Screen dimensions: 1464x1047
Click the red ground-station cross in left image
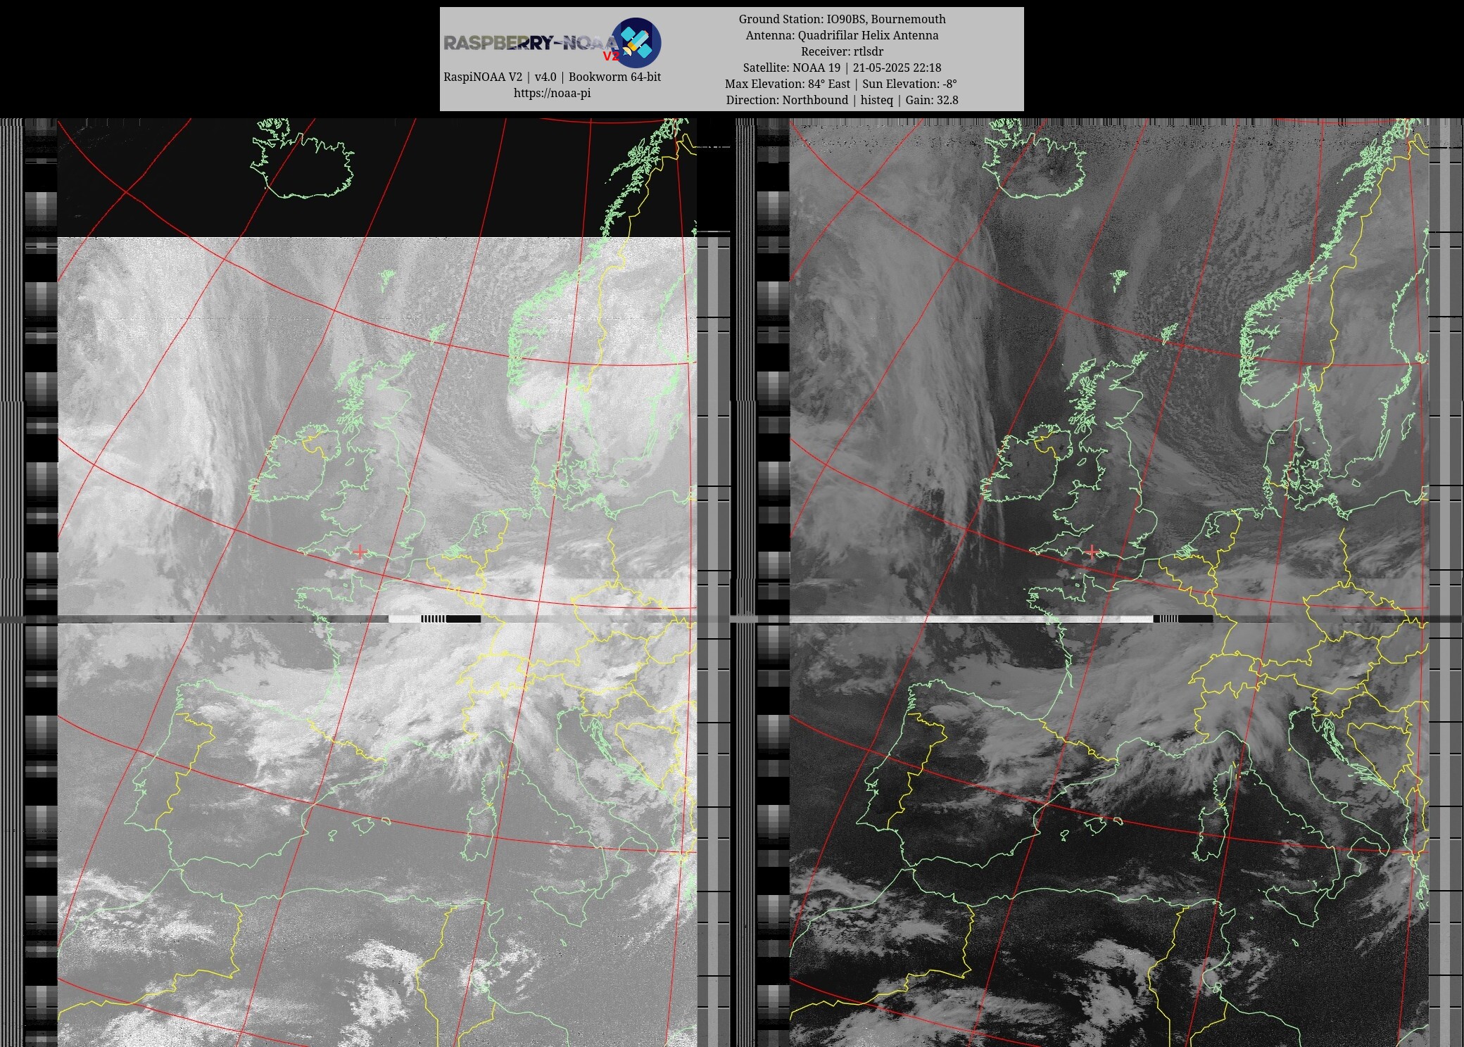coord(360,552)
